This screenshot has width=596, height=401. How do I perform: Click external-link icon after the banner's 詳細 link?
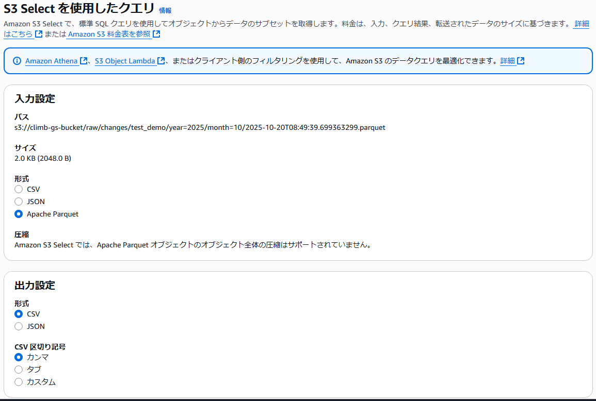click(521, 61)
